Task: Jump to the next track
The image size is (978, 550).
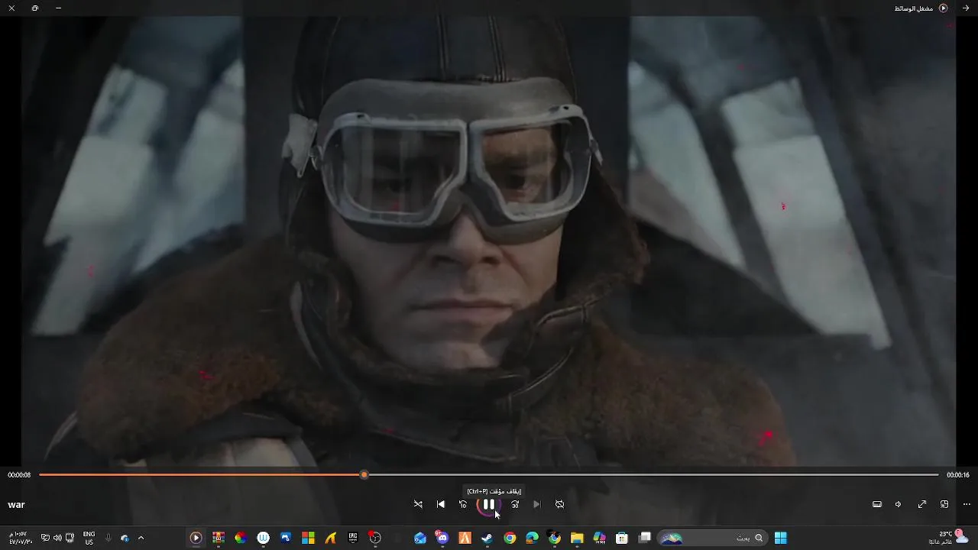Action: click(x=536, y=504)
